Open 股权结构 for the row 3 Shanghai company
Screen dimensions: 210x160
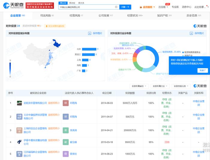pyautogui.click(x=54, y=128)
